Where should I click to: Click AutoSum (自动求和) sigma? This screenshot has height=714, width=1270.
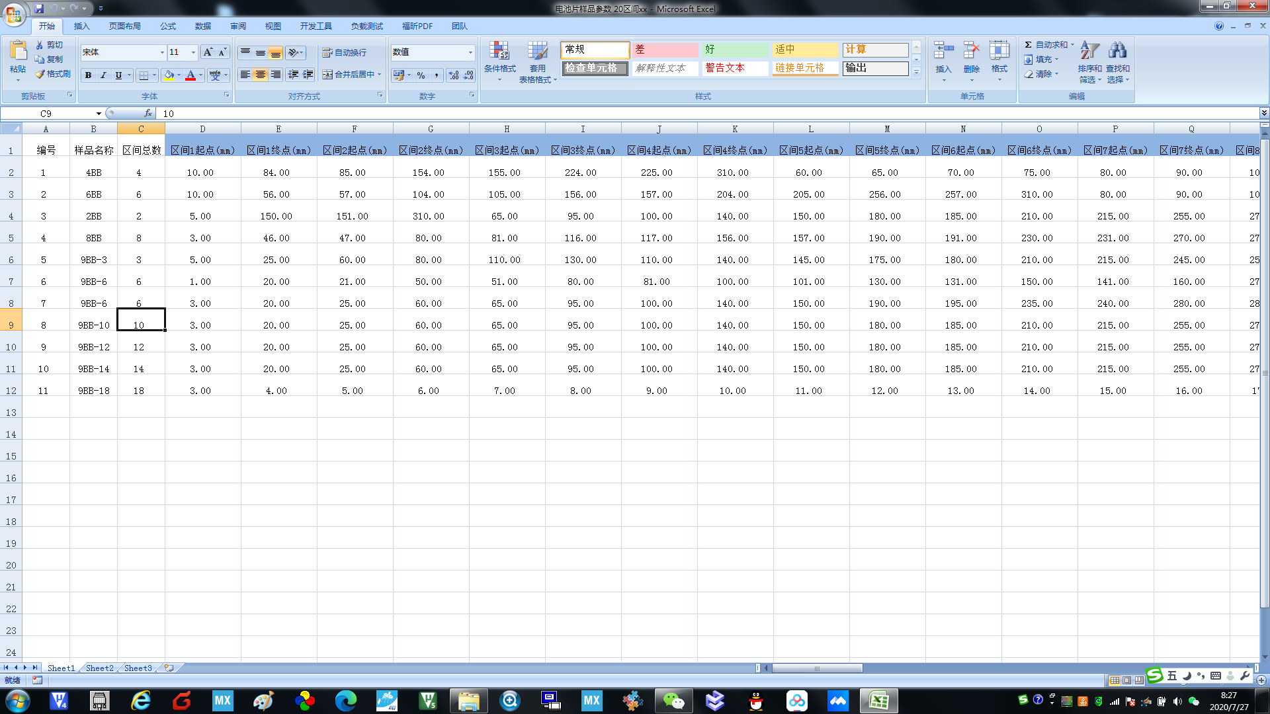click(1028, 45)
